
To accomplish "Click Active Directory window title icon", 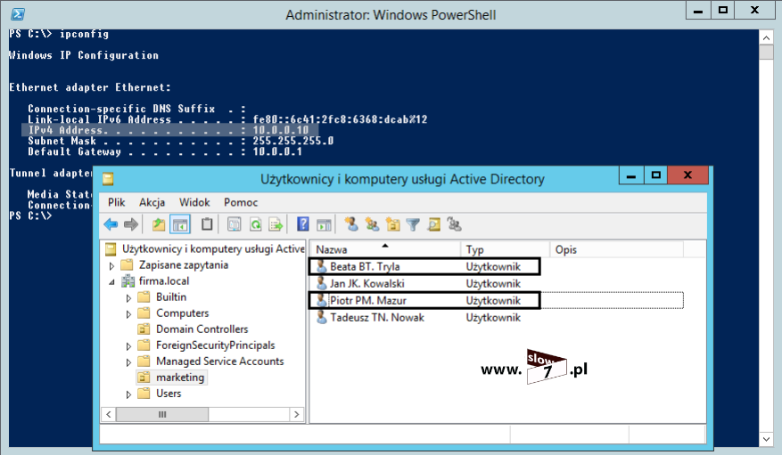I will click(x=108, y=179).
